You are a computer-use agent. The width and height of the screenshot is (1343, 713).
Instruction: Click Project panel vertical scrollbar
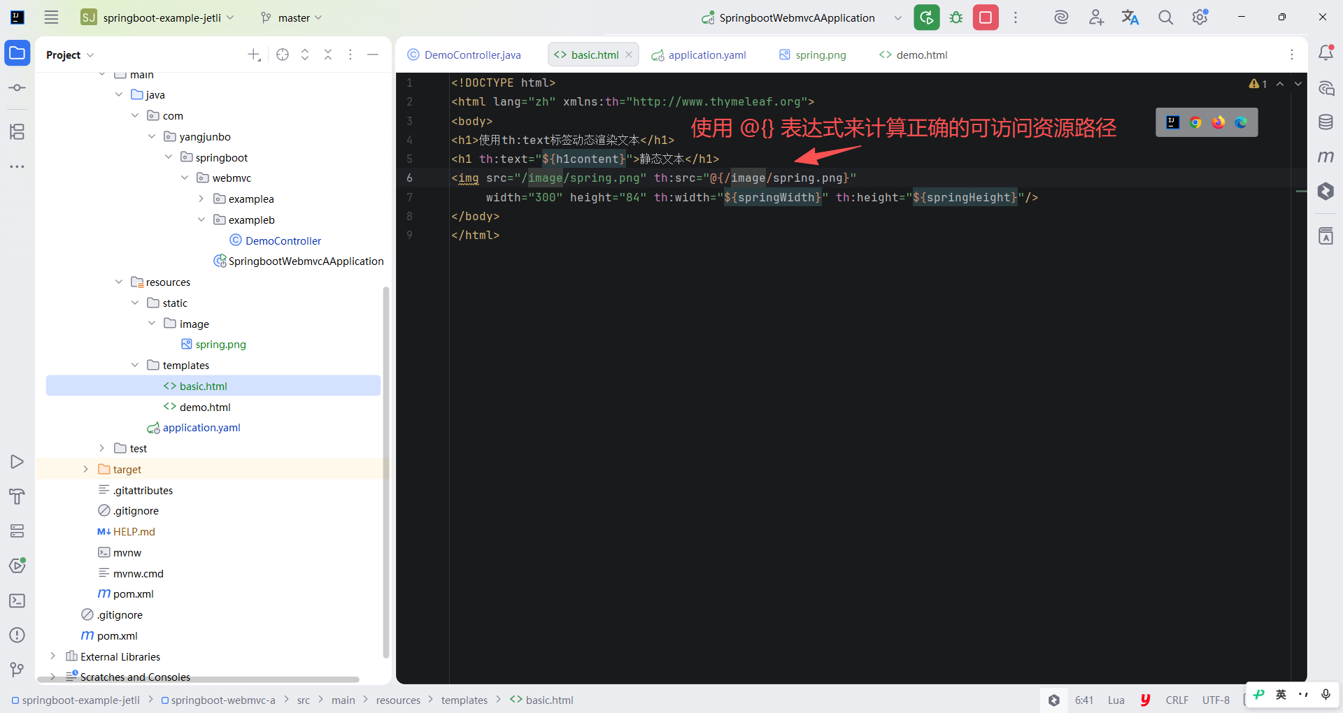coord(386,472)
